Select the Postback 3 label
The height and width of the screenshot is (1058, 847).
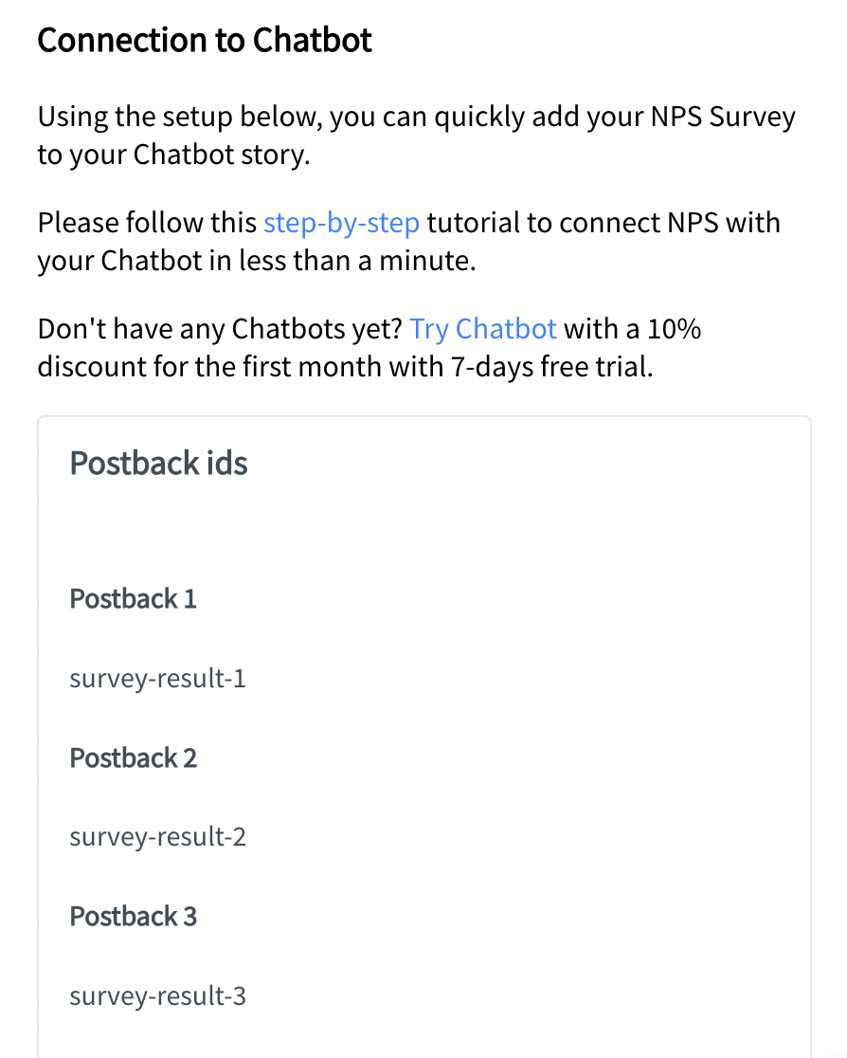133,917
